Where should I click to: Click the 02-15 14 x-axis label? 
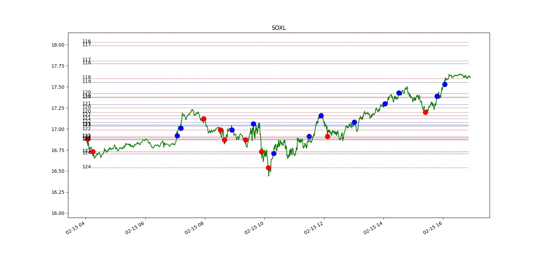[x=373, y=227]
